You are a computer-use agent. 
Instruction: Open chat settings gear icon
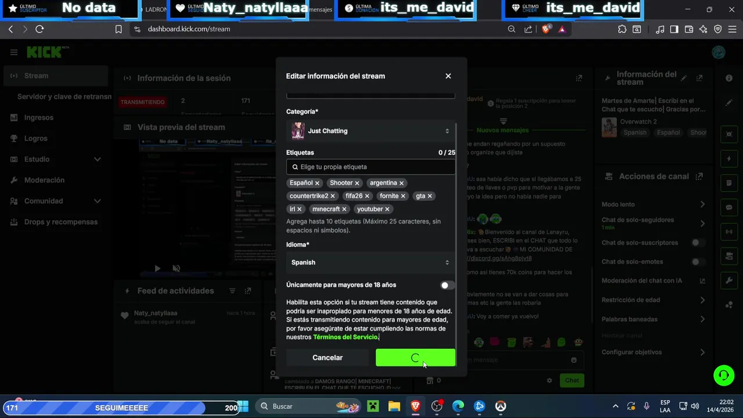point(549,380)
